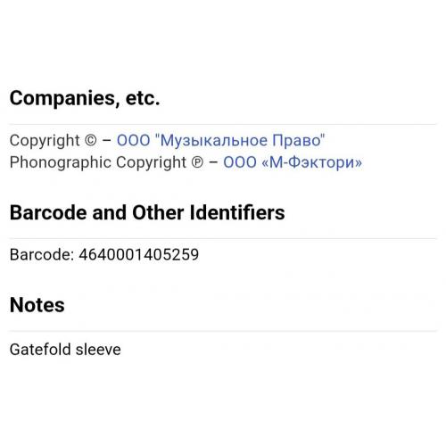Click the "Copyright" role label
Viewport: 446px width, 446px height.
(x=45, y=141)
